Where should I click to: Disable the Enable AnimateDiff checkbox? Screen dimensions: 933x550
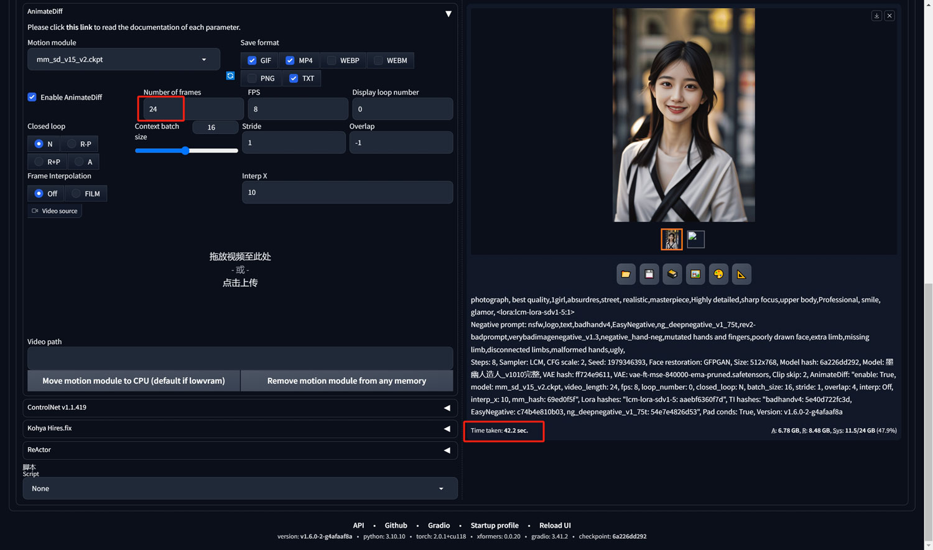[x=32, y=97]
